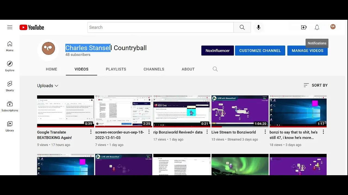
Task: Open screen-recorder-sun-sep-18 video title
Action: pos(120,135)
